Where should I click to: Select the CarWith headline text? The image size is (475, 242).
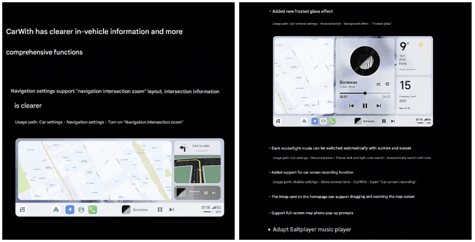click(94, 42)
